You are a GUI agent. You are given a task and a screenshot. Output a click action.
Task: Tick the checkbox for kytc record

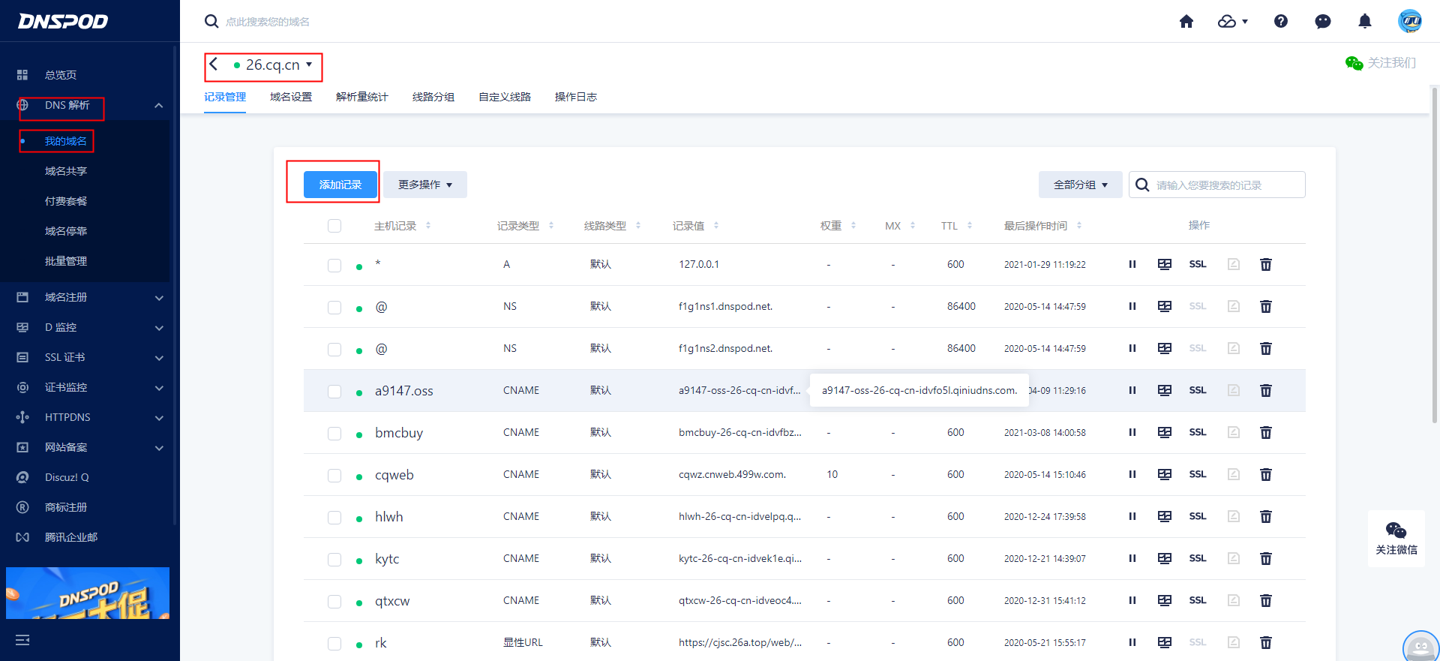(x=334, y=559)
